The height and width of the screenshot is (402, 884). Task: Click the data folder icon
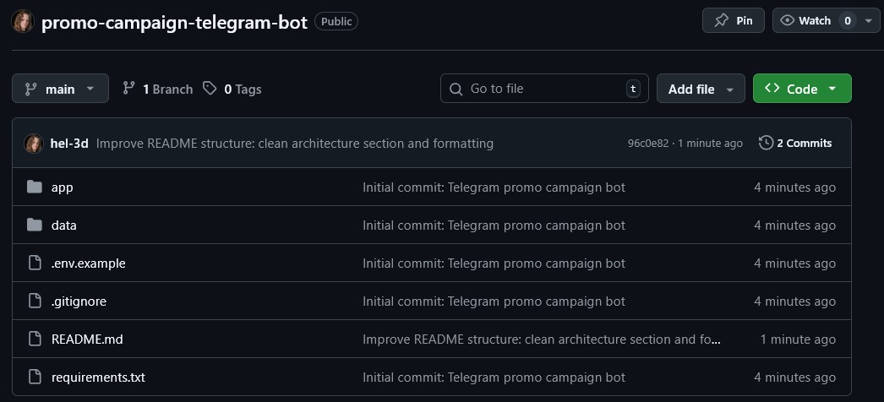(35, 225)
